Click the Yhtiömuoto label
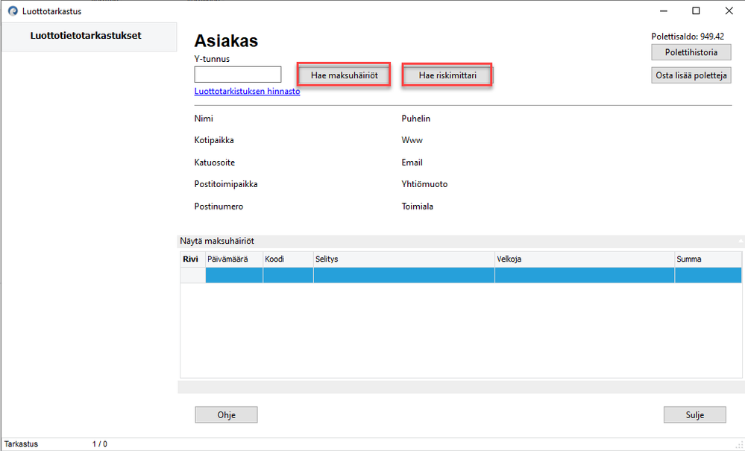Viewport: 745px width, 451px height. tap(424, 184)
